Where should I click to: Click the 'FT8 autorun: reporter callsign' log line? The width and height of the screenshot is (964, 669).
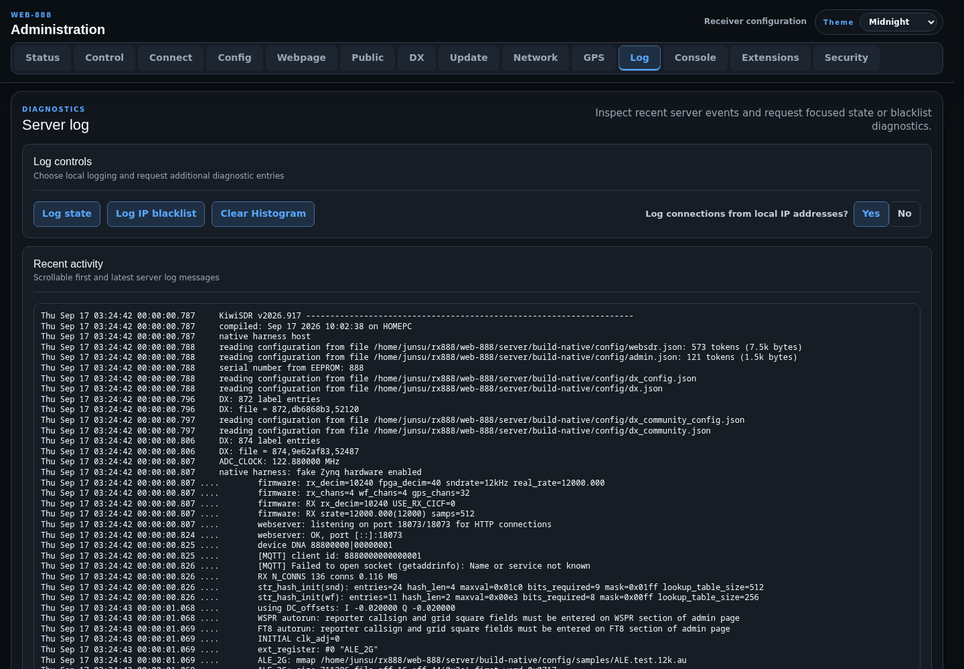tap(386, 629)
